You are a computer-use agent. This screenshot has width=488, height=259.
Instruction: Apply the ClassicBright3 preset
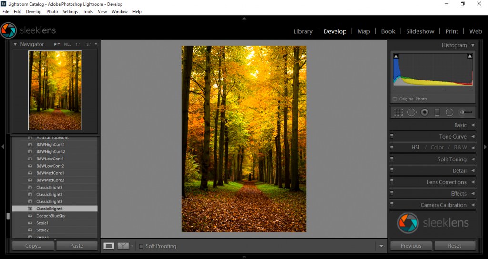[49, 201]
